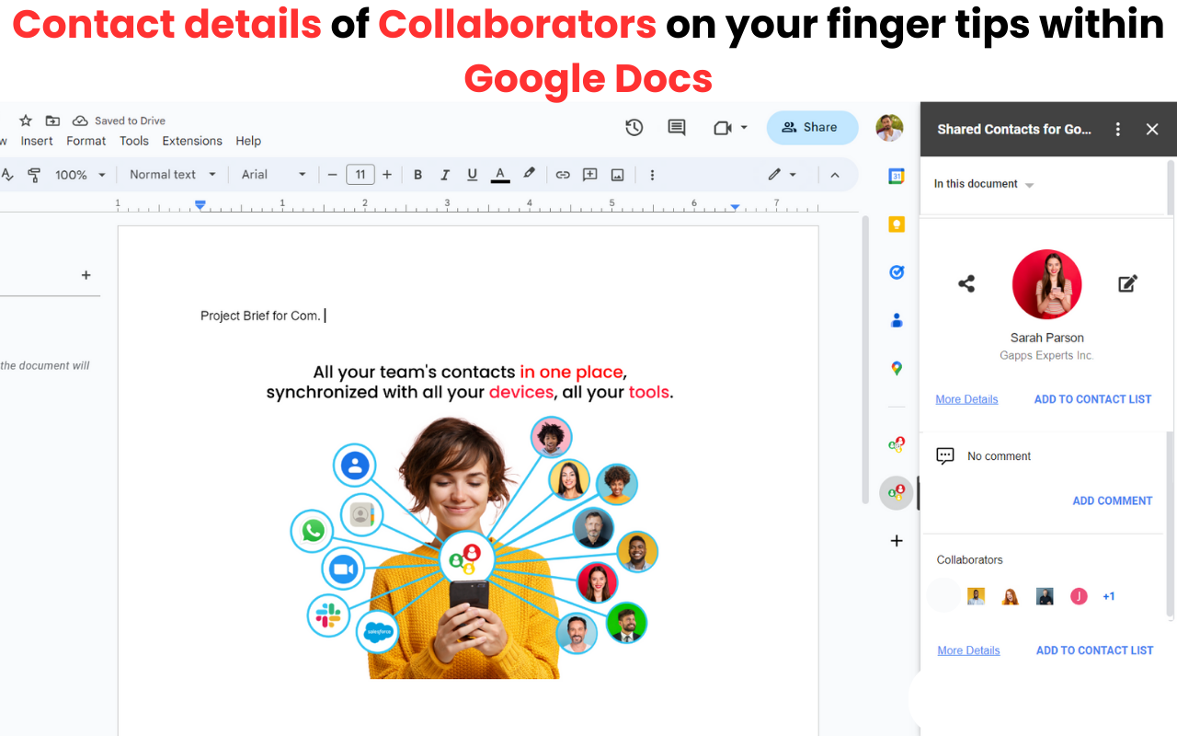Click the insert image toolbar icon
1177x736 pixels.
click(617, 175)
